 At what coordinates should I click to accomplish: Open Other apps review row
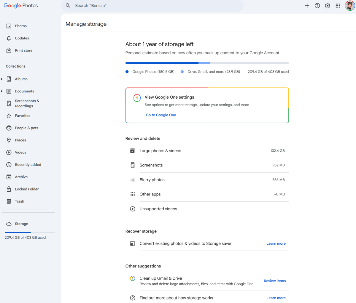point(207,194)
